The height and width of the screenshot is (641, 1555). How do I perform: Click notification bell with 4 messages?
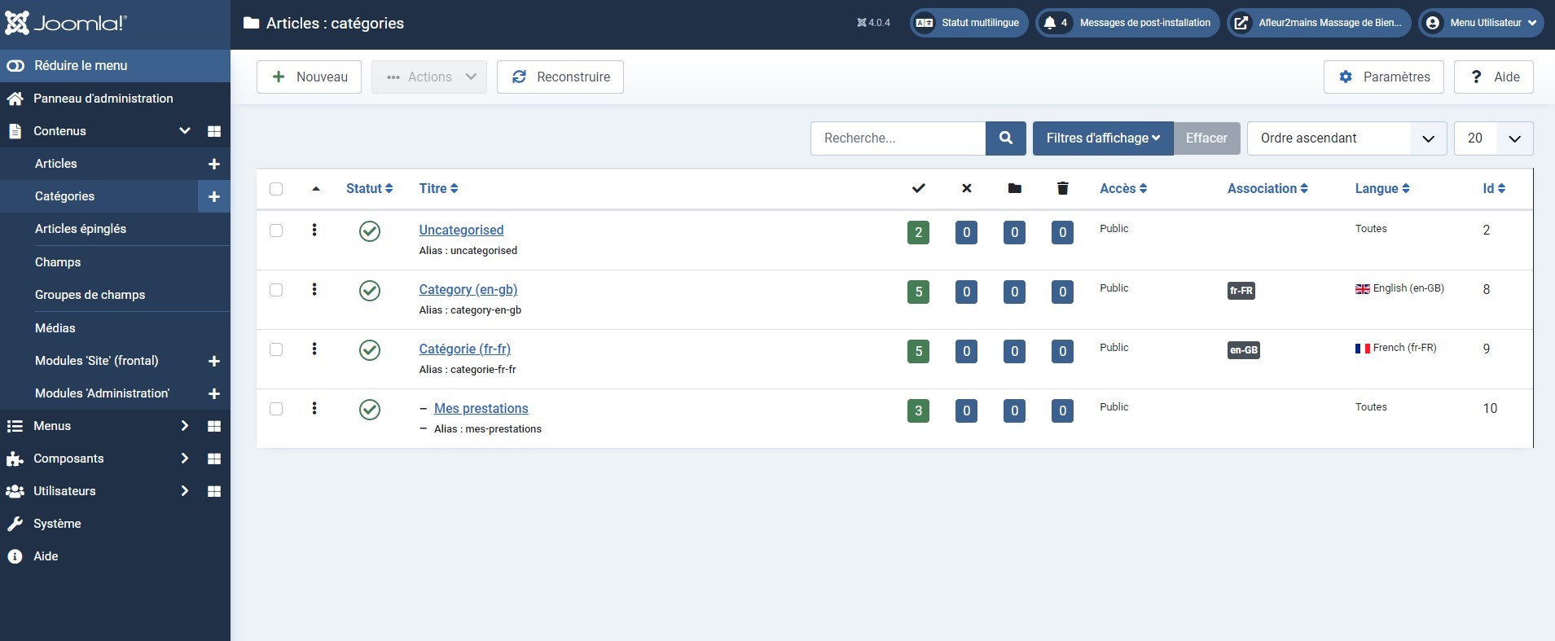pyautogui.click(x=1055, y=23)
